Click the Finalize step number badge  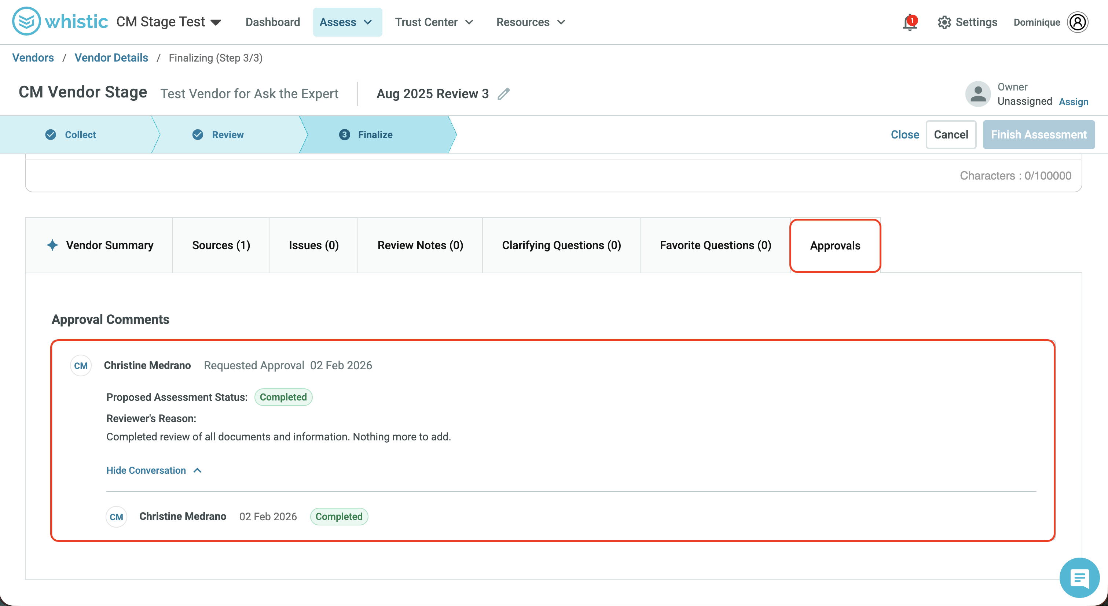tap(345, 134)
